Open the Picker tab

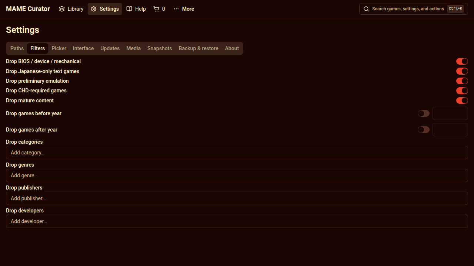pos(59,48)
